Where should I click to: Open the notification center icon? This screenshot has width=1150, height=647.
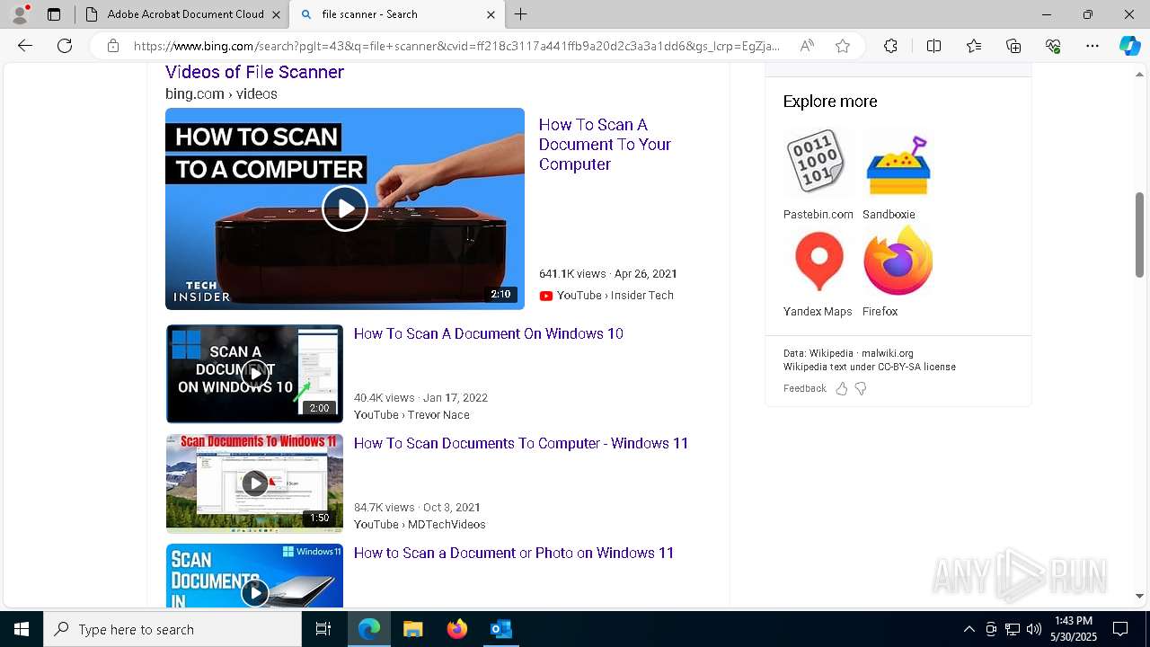click(x=1120, y=629)
